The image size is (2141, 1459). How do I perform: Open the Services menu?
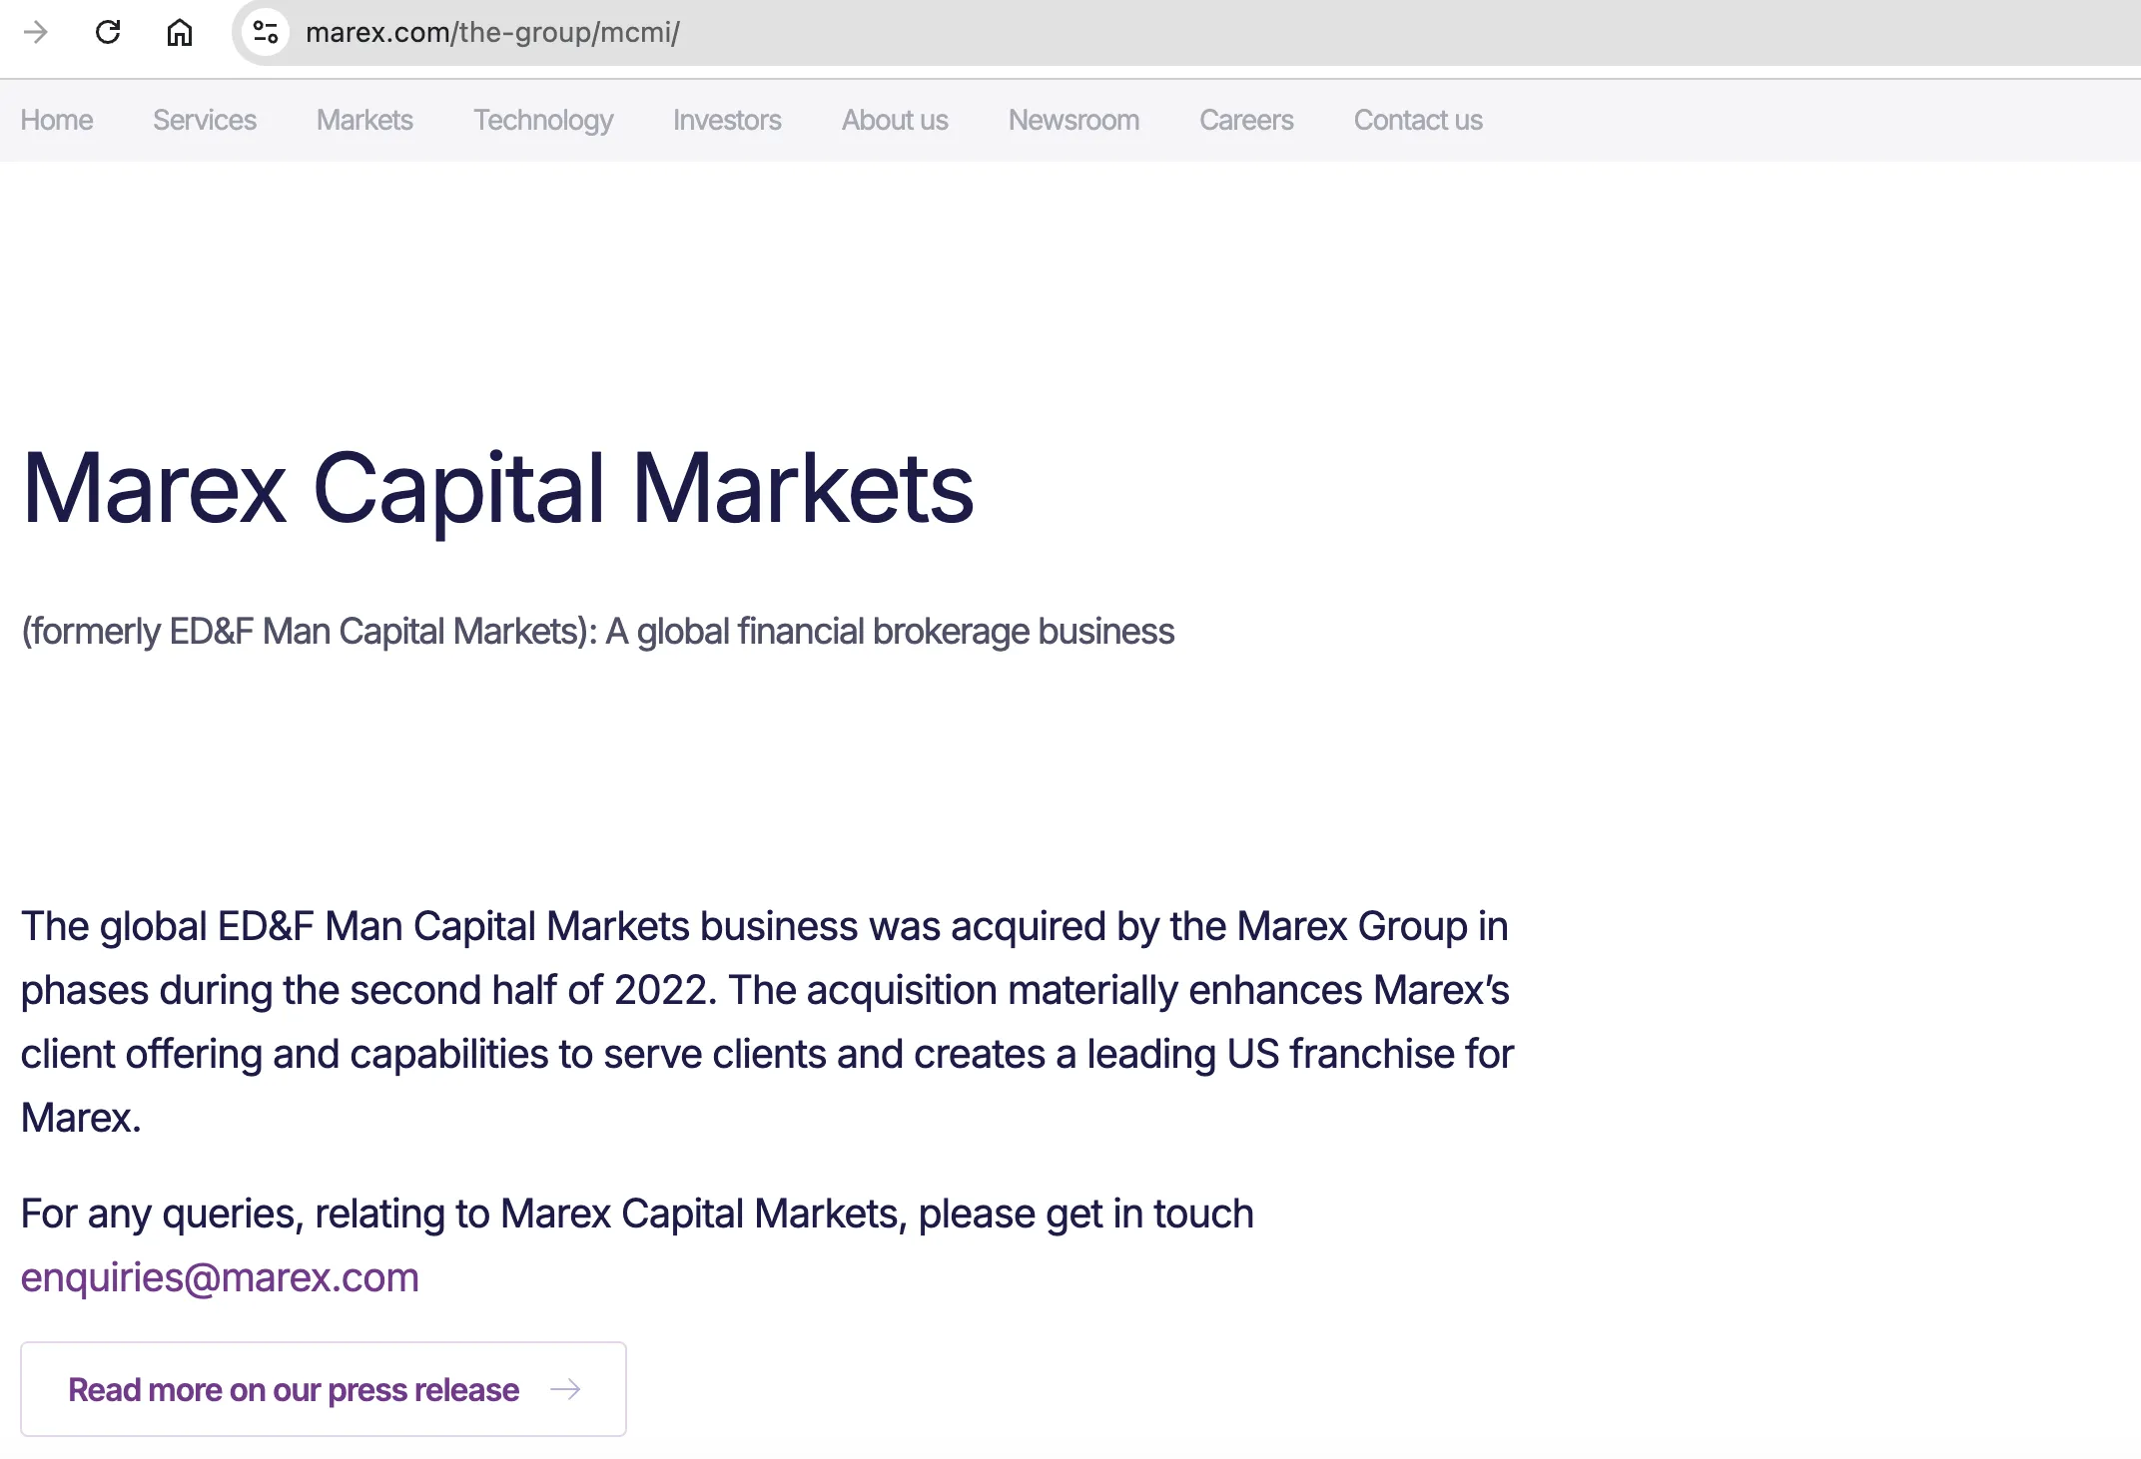[205, 120]
